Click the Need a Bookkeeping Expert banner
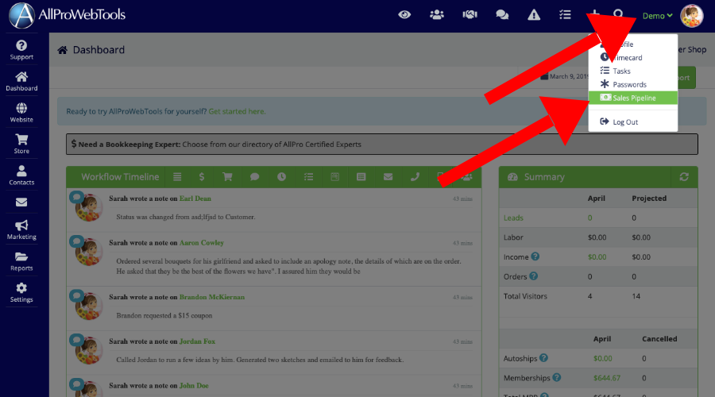Viewport: 715px width, 397px height. click(x=381, y=144)
